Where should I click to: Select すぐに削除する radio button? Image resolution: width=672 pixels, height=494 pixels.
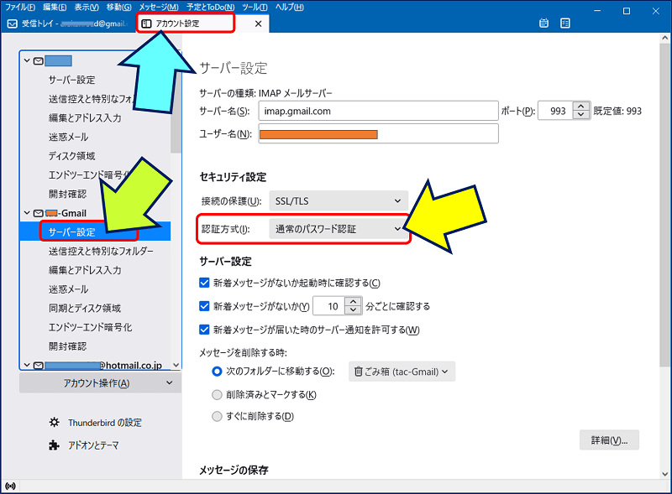pyautogui.click(x=218, y=416)
